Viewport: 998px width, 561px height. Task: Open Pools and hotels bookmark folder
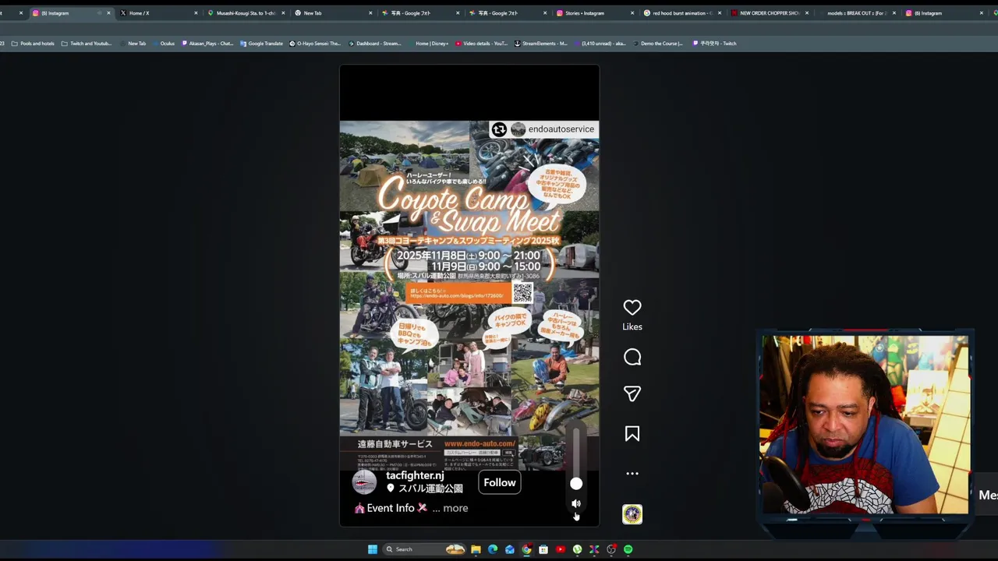pos(34,44)
